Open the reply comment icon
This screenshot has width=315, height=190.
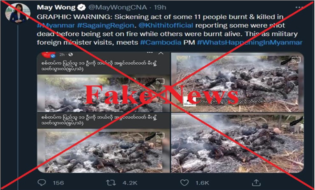coord(42,183)
